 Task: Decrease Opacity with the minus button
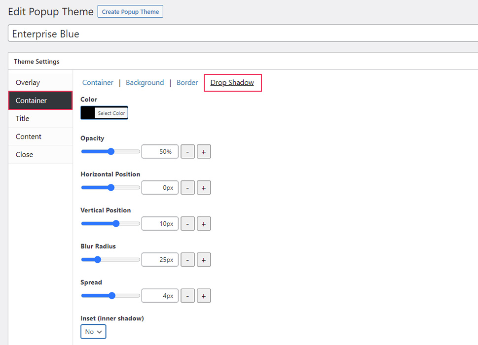187,151
